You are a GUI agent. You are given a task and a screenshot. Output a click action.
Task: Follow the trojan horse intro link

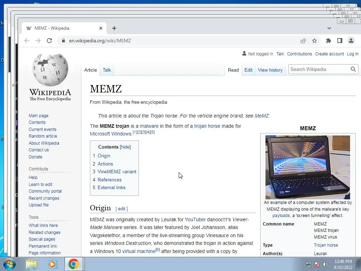point(207,126)
